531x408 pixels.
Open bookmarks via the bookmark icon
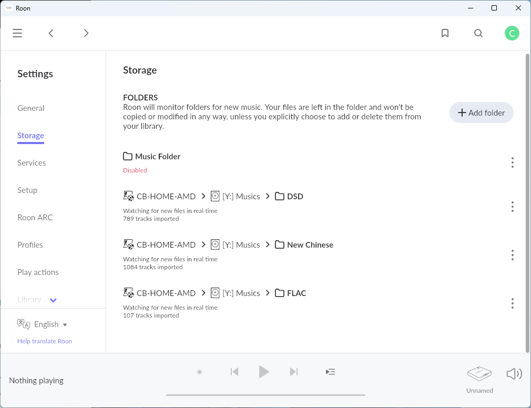coord(445,33)
